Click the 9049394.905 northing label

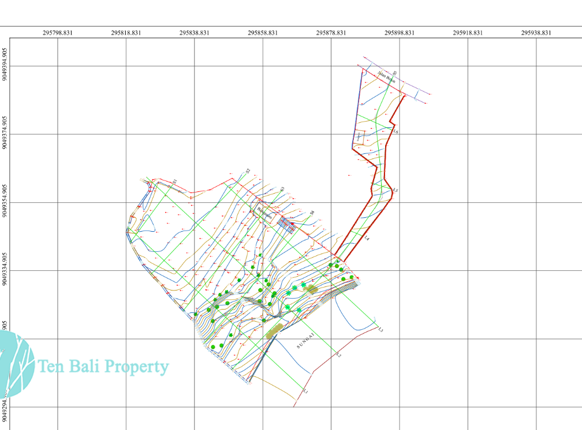click(x=5, y=64)
